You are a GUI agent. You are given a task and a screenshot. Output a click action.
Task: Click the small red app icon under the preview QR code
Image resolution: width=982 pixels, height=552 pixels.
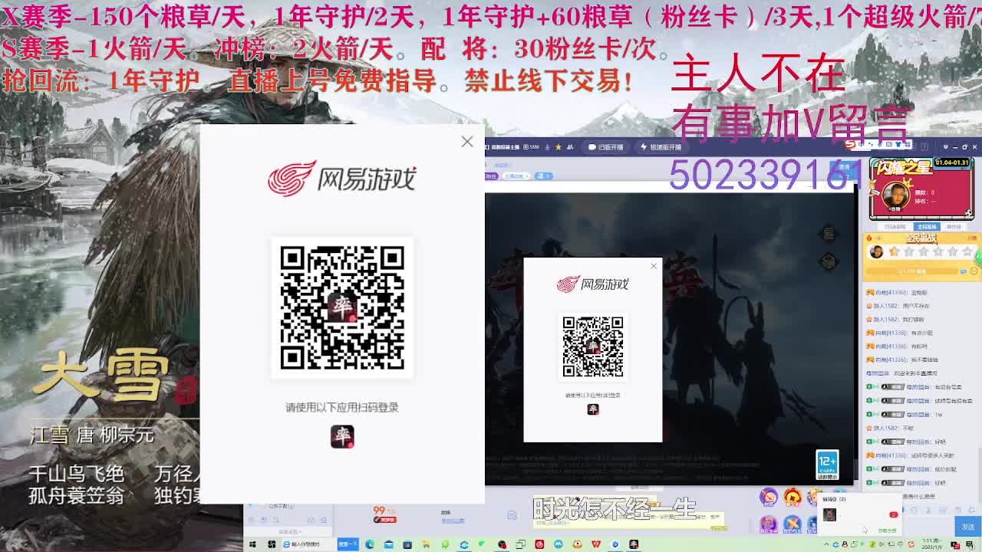pos(593,409)
